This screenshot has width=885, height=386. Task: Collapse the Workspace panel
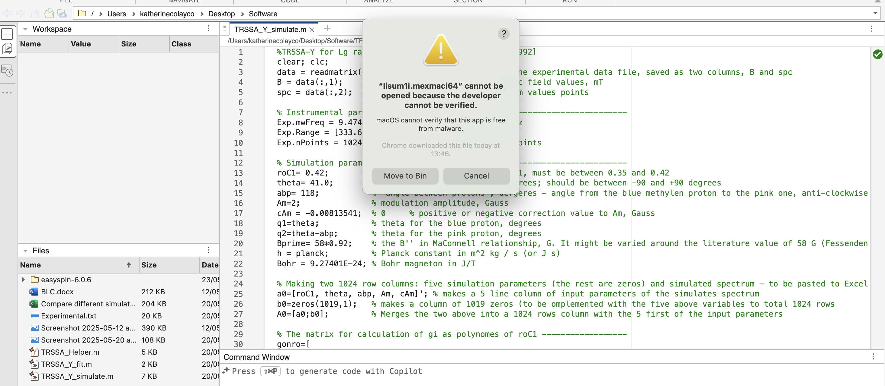25,29
